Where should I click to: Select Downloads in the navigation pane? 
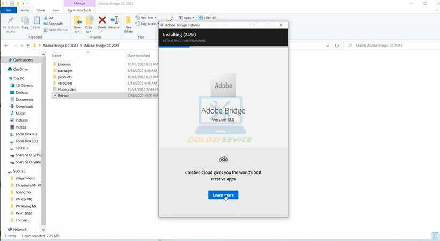pos(24,107)
